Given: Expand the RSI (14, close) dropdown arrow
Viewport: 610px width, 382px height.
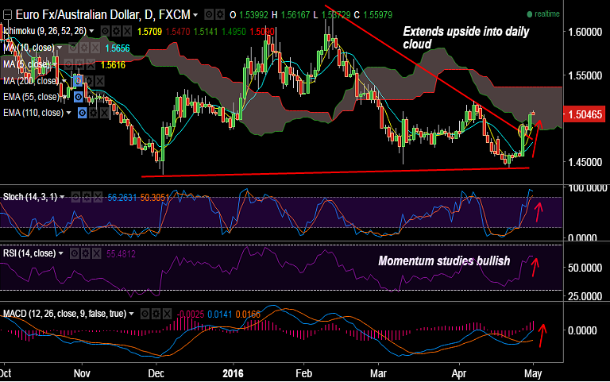Looking at the screenshot, I should point(60,253).
